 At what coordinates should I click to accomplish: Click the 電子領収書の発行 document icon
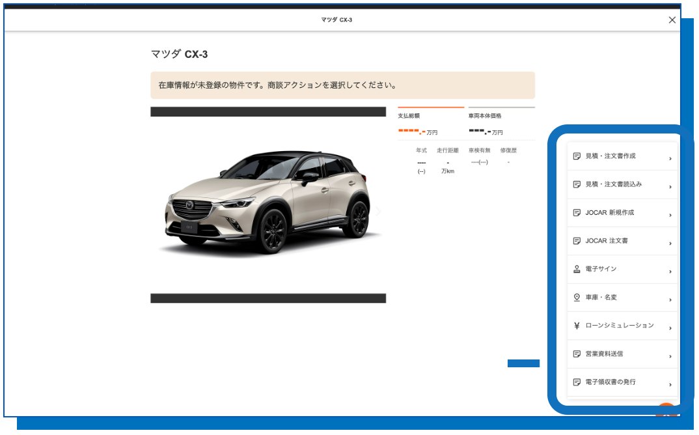pyautogui.click(x=577, y=382)
